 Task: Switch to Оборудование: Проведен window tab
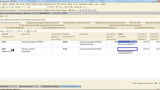[49, 86]
